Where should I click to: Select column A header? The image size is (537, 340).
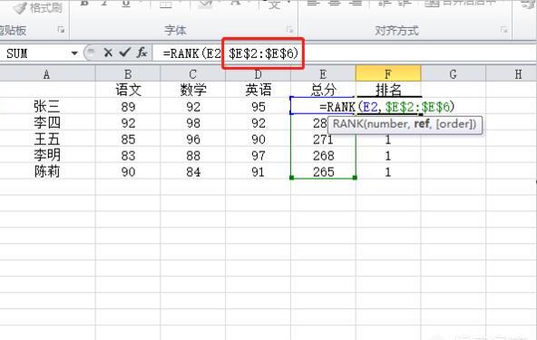(x=47, y=74)
